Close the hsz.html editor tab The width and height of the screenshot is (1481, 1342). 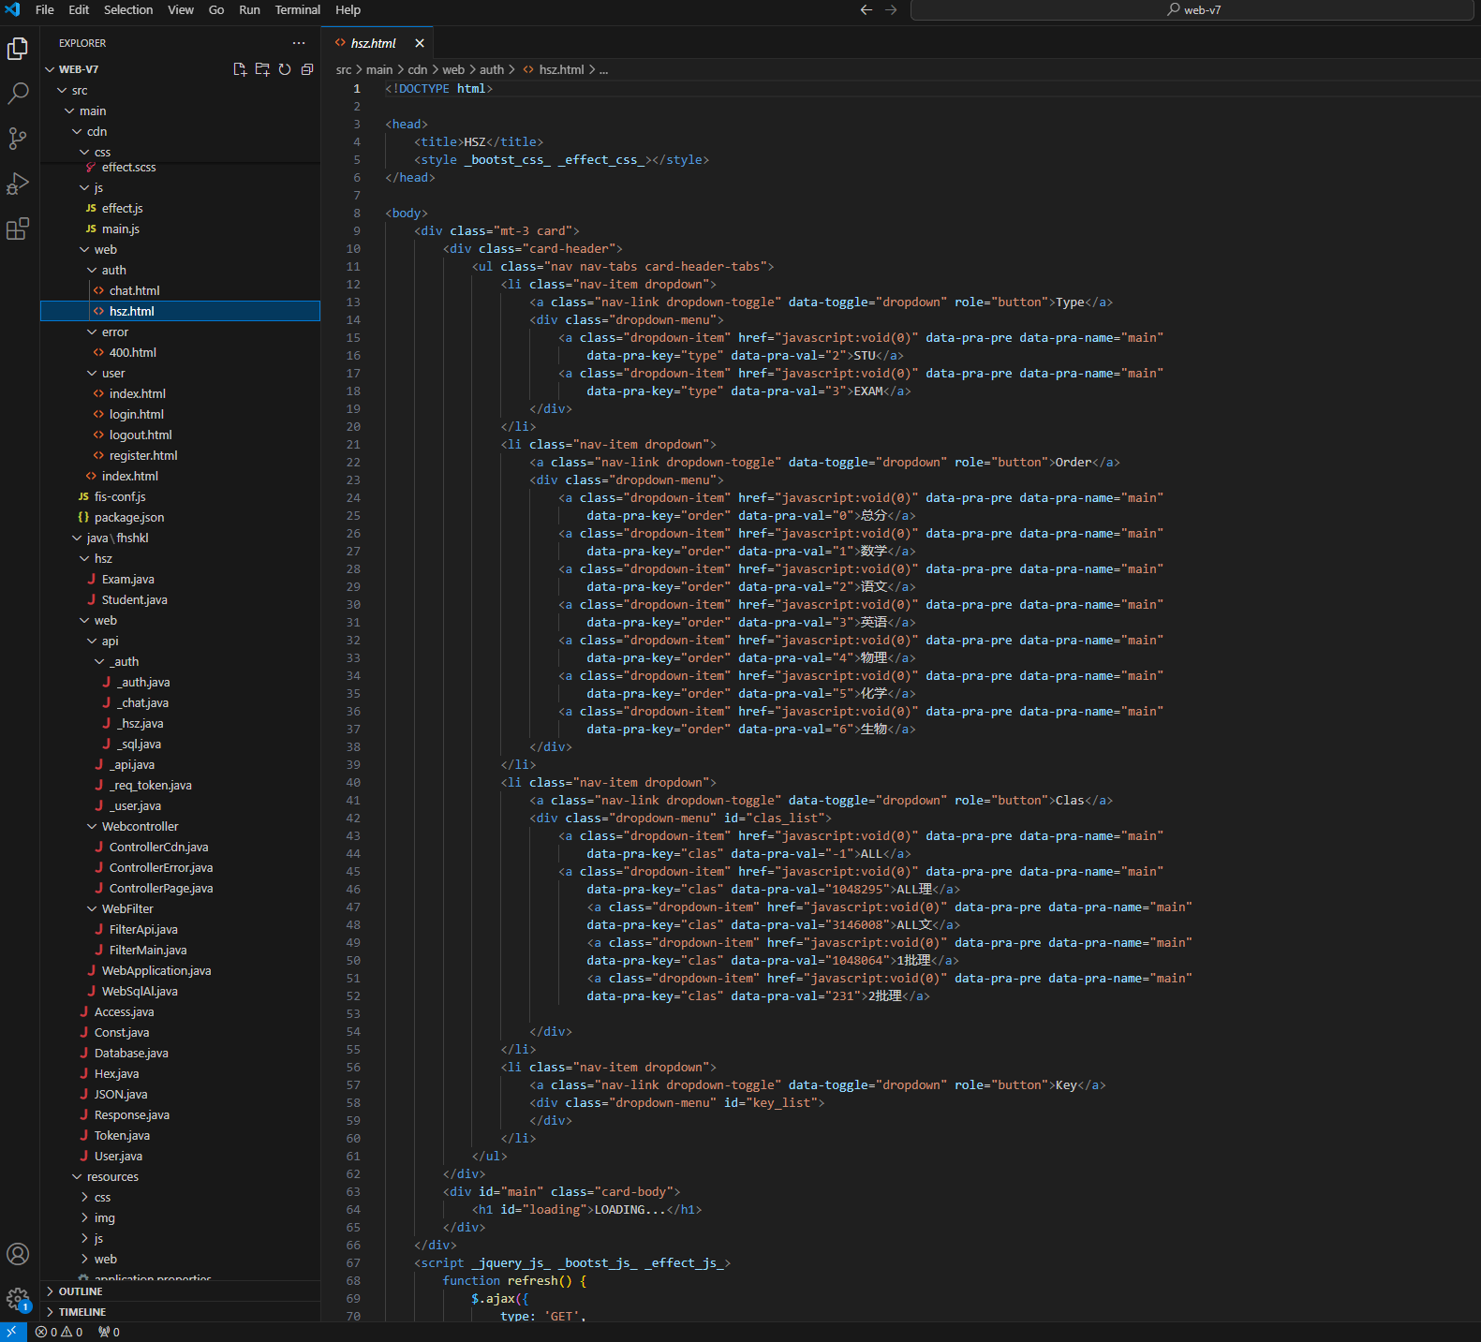[420, 43]
